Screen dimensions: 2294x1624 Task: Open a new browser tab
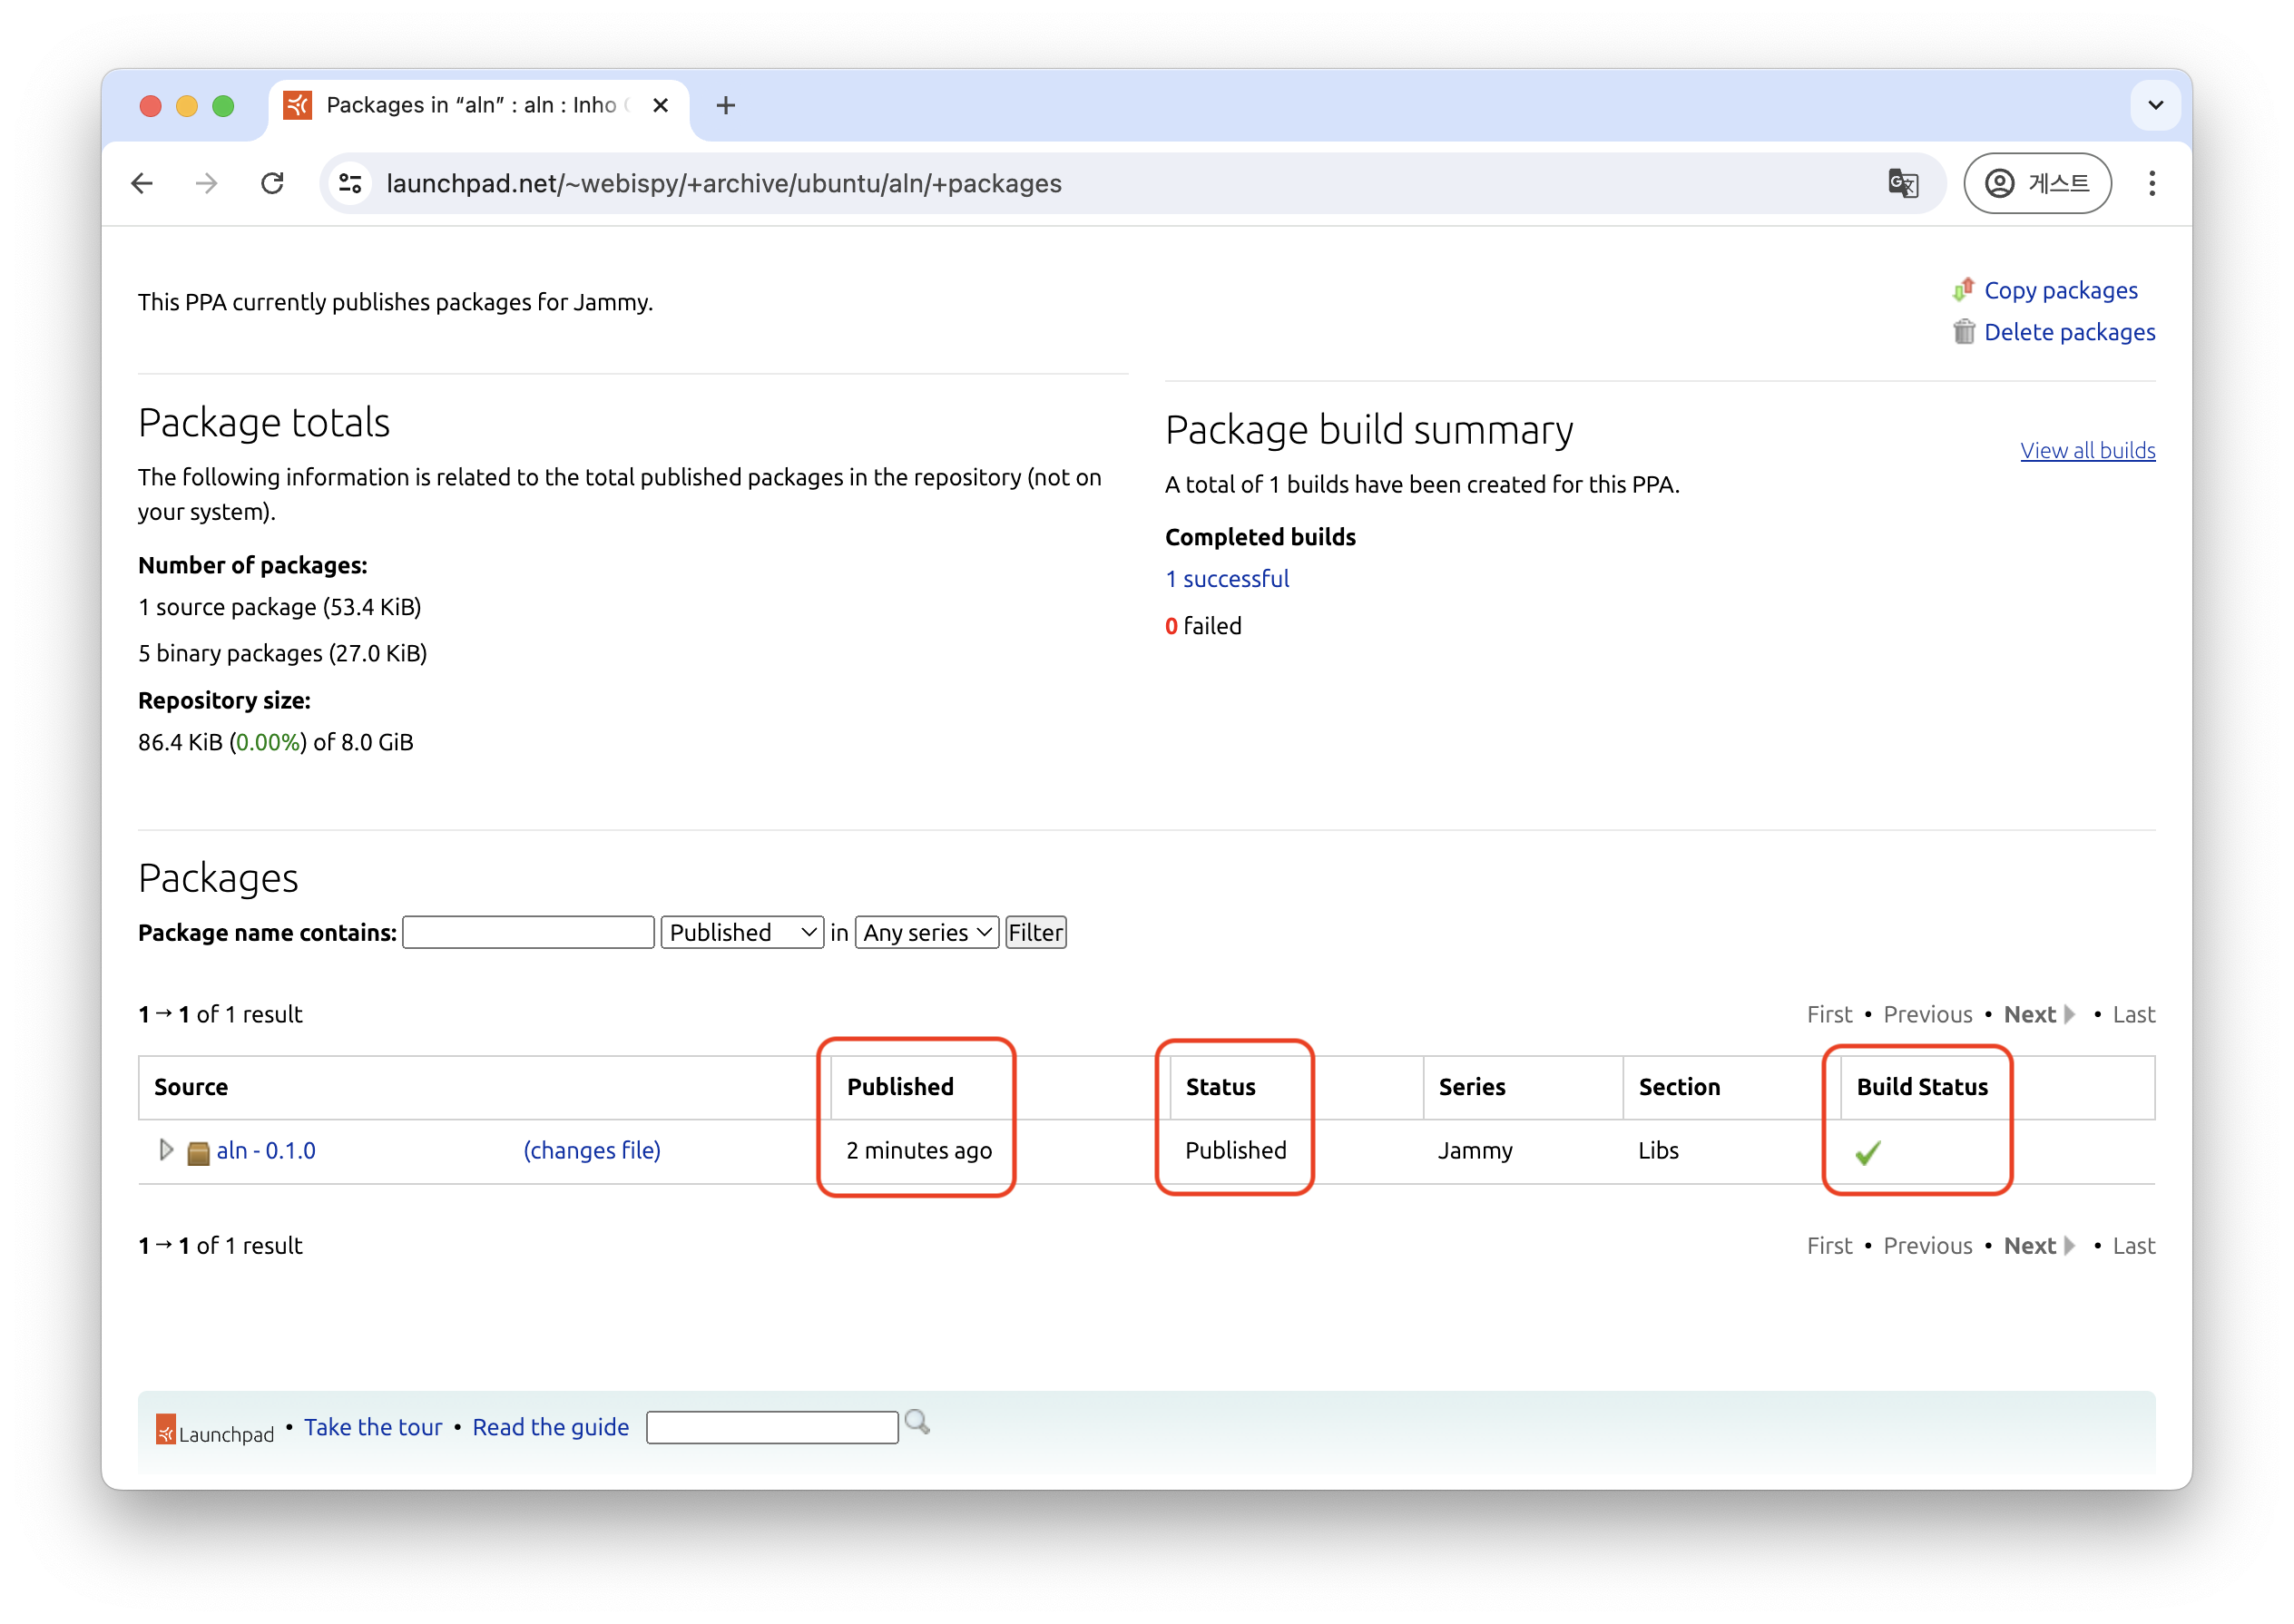726,105
